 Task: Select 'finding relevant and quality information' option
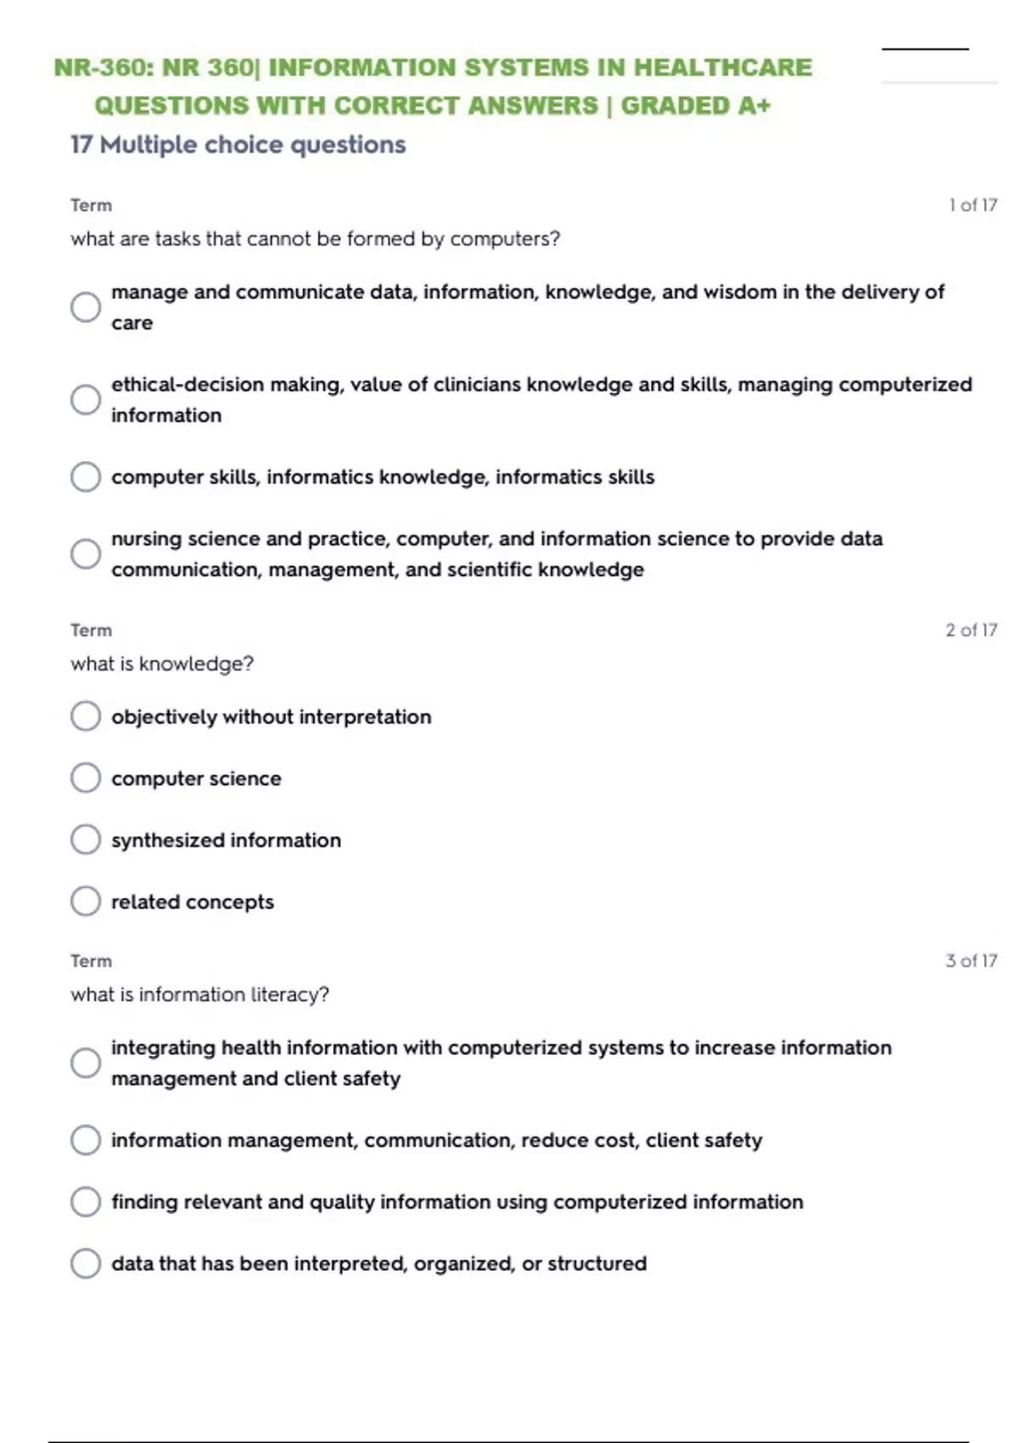click(86, 1202)
